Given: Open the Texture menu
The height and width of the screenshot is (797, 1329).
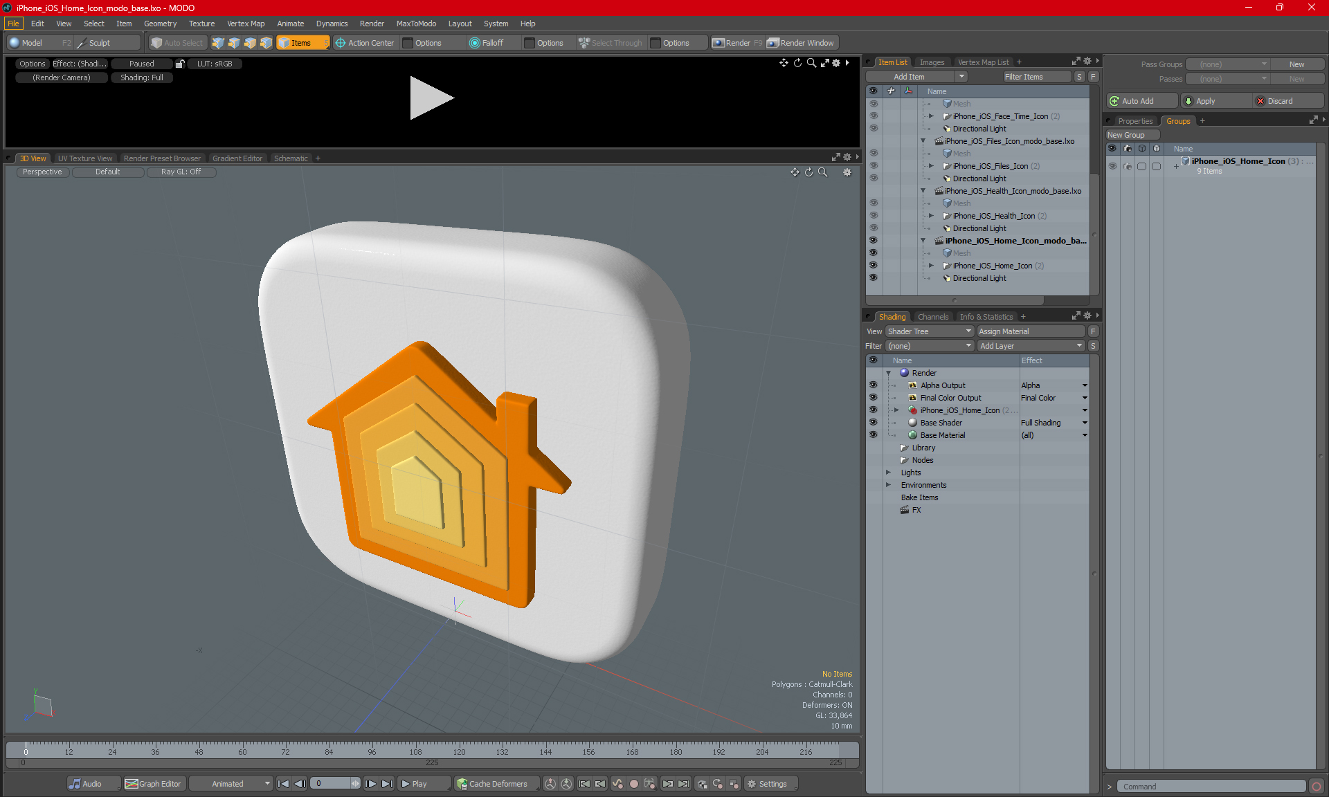Looking at the screenshot, I should coord(202,24).
